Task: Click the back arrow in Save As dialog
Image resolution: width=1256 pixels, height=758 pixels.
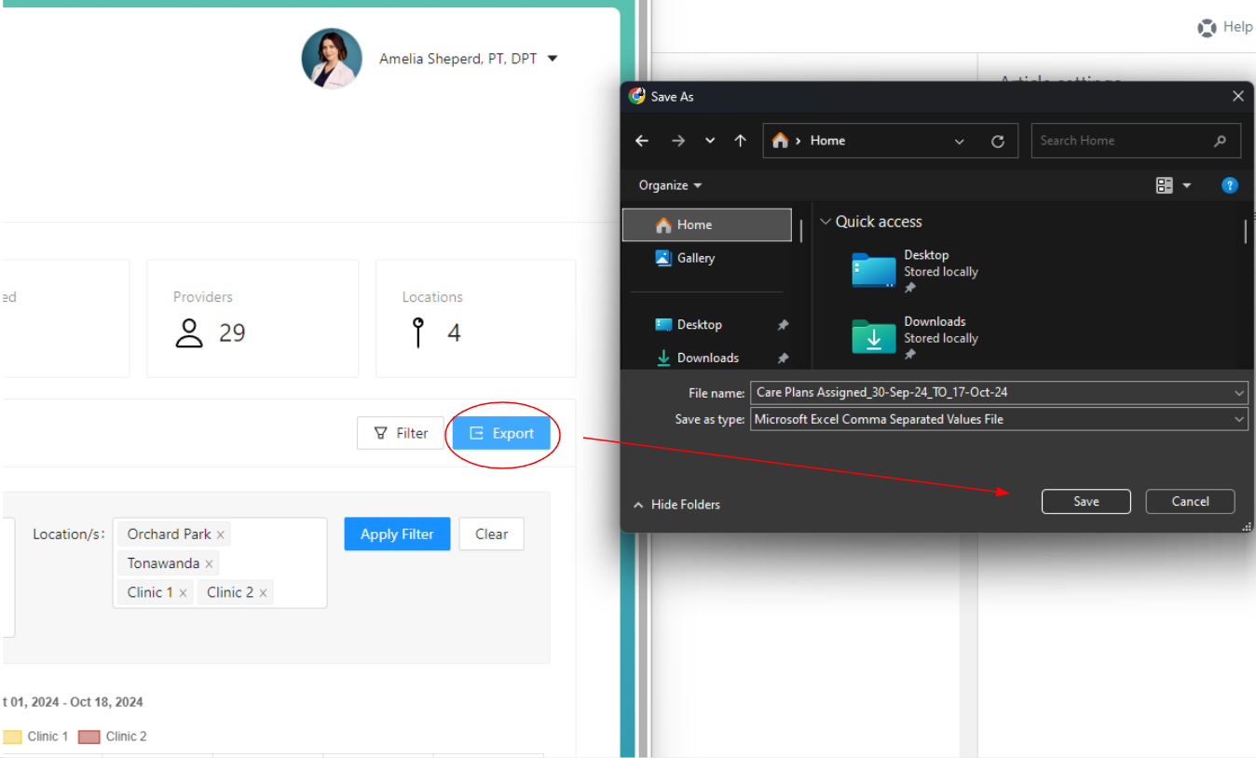Action: click(x=642, y=141)
